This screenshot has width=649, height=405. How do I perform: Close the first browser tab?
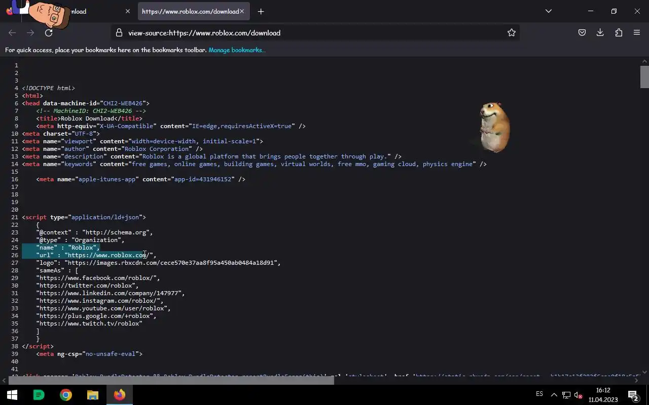pos(127,11)
